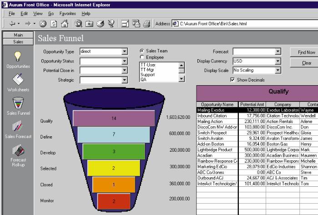Open the Display Scale dropdown
This screenshot has height=215, width=318.
point(278,70)
